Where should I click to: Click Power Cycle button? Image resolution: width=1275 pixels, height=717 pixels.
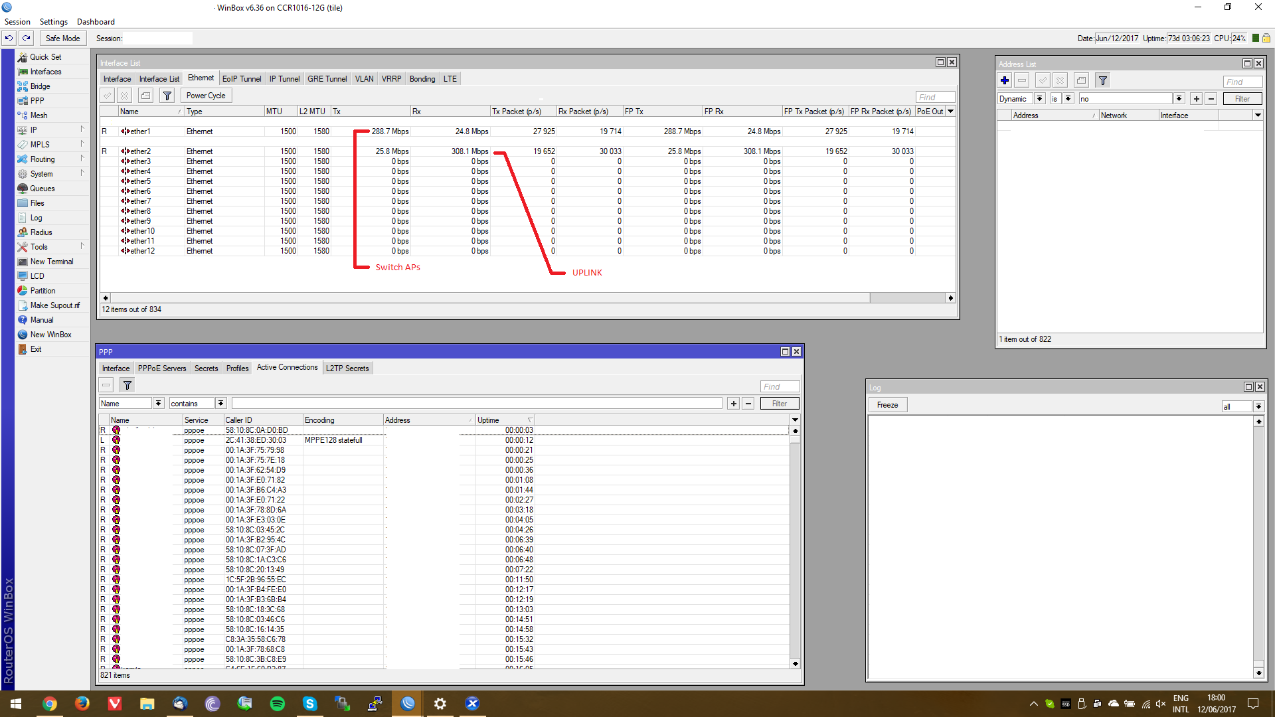[206, 96]
